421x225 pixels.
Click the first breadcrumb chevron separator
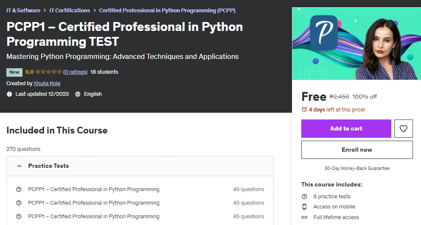click(x=45, y=11)
